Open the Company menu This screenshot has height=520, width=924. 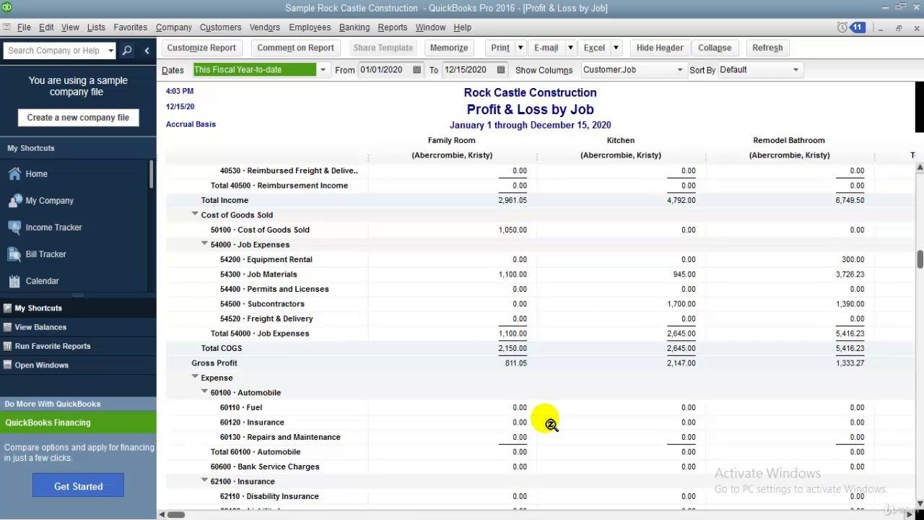point(174,27)
